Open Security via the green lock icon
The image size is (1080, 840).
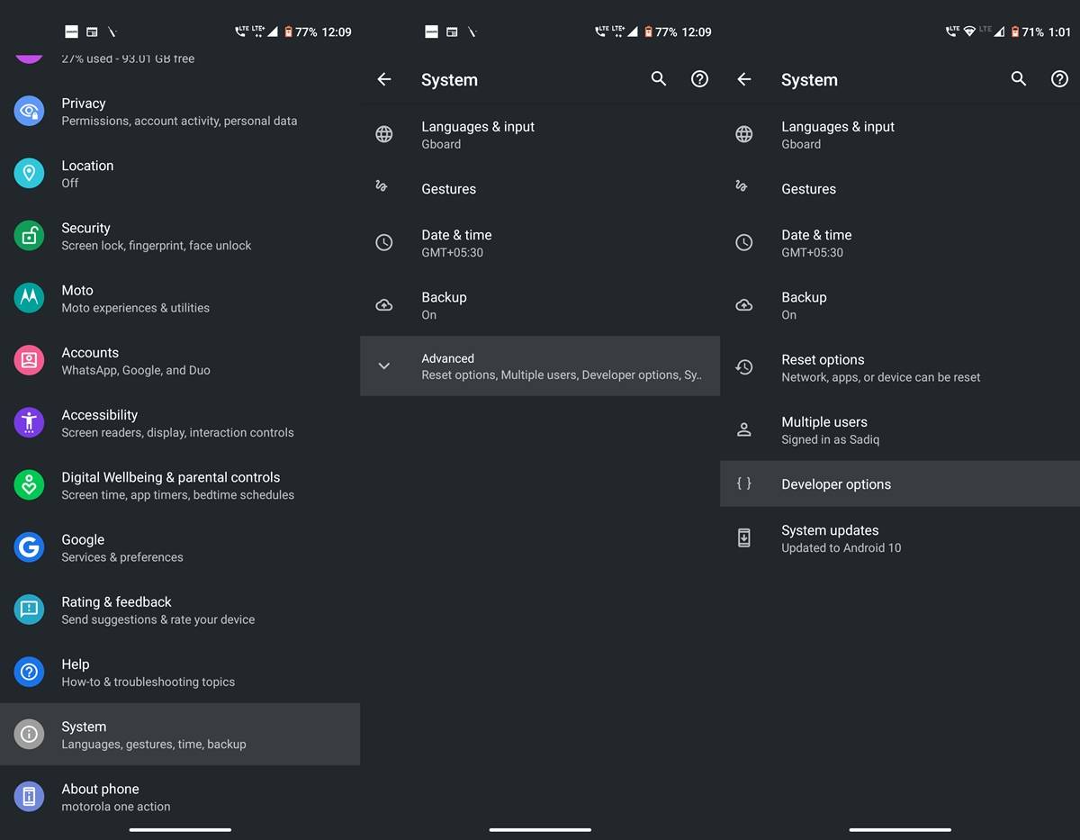29,236
